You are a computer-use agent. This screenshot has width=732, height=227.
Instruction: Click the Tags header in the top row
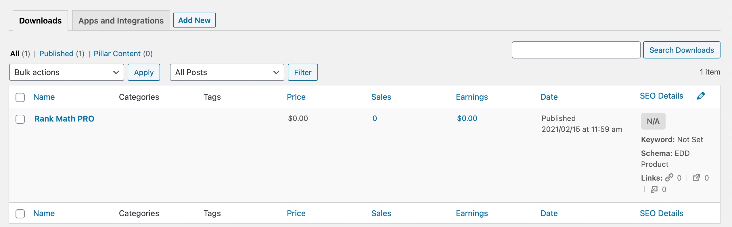pos(212,97)
